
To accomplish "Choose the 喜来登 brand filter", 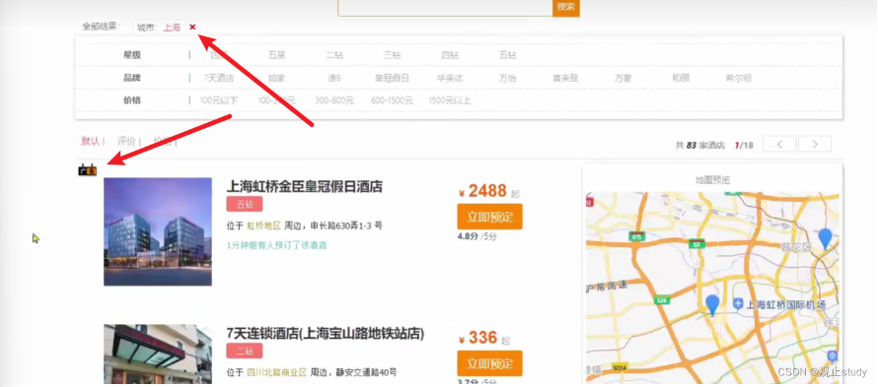I will coord(565,79).
